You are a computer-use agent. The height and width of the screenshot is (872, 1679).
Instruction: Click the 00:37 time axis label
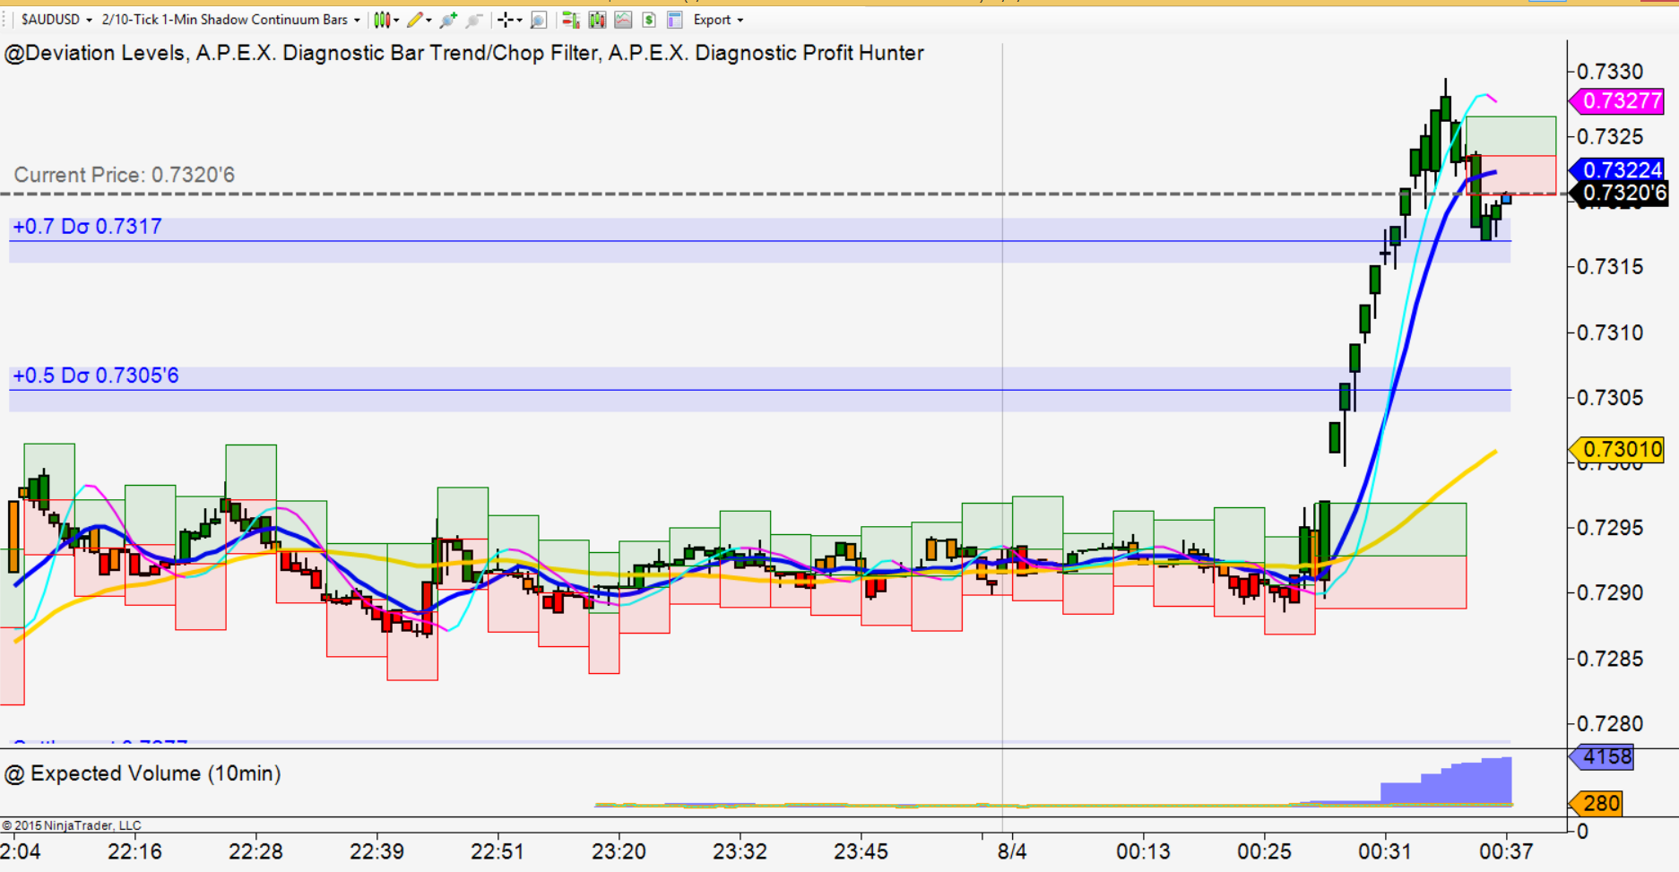pos(1507,851)
